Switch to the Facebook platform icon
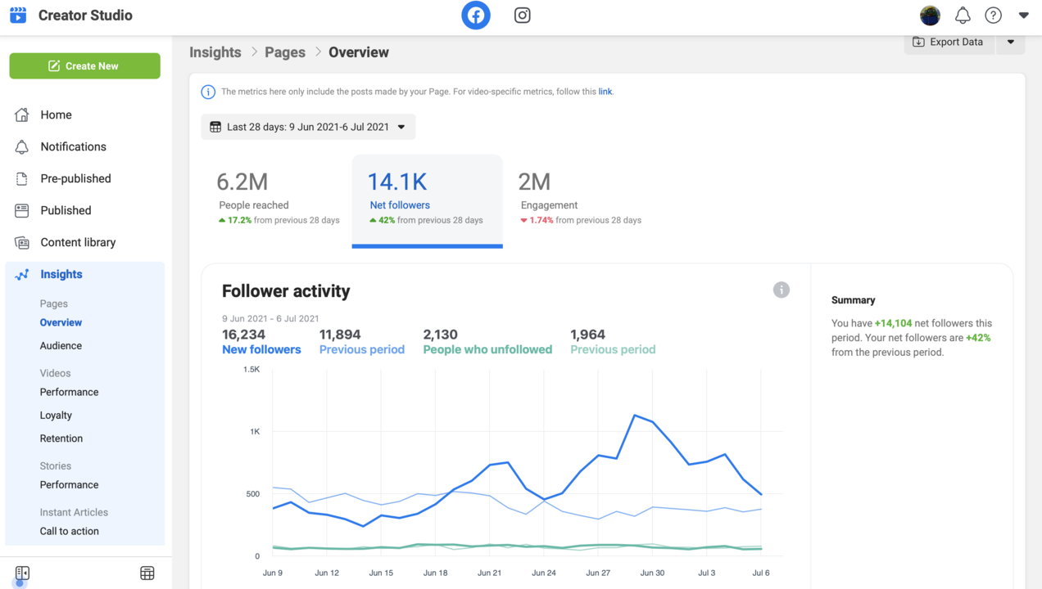 coord(476,16)
